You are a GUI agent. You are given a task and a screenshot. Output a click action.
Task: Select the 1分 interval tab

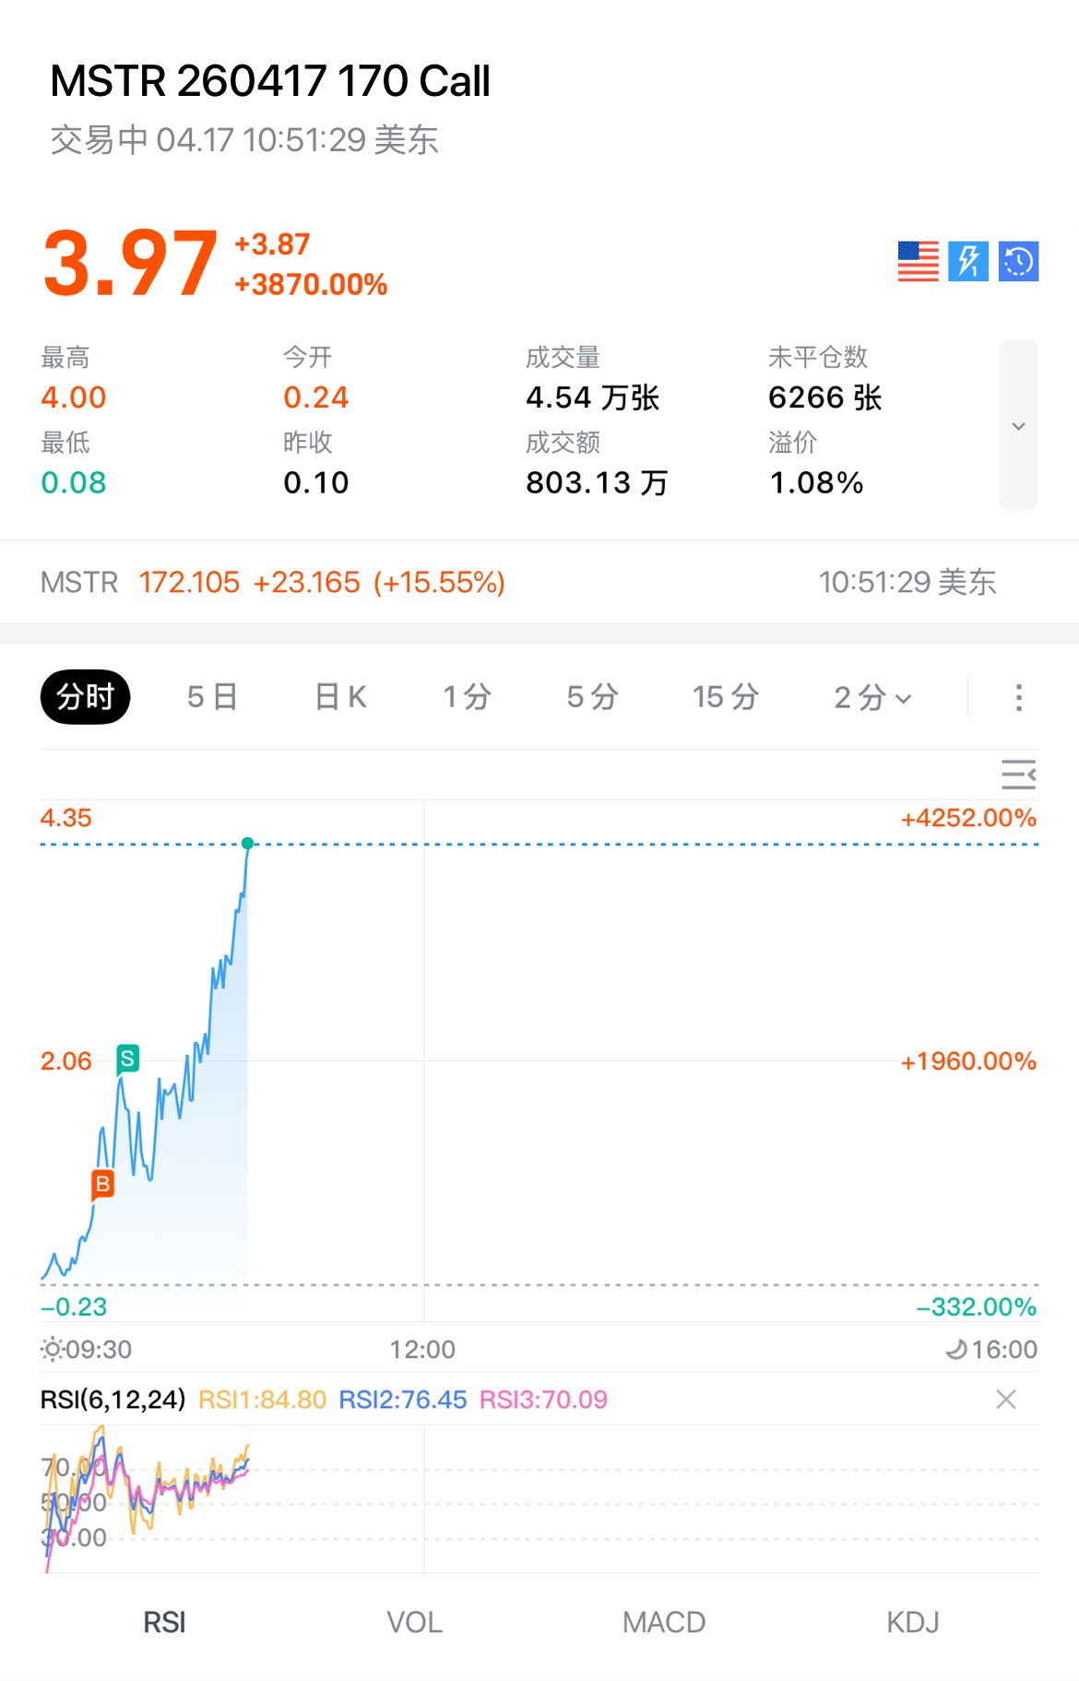467,697
